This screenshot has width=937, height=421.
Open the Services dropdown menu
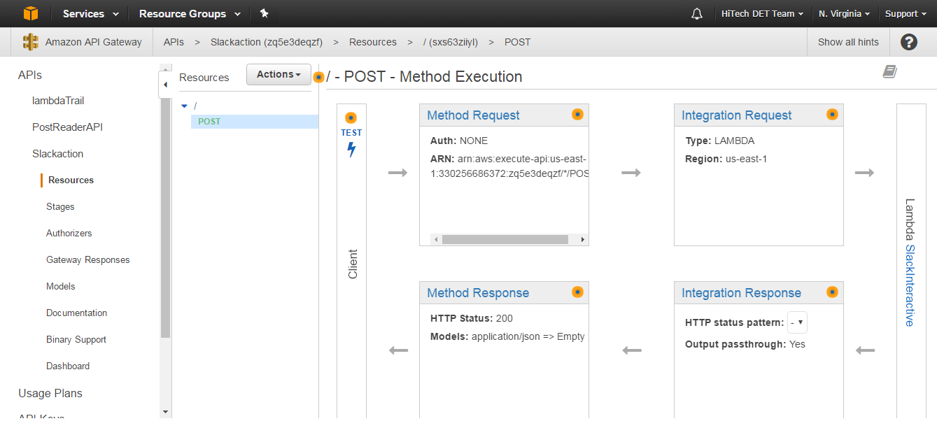[x=91, y=13]
